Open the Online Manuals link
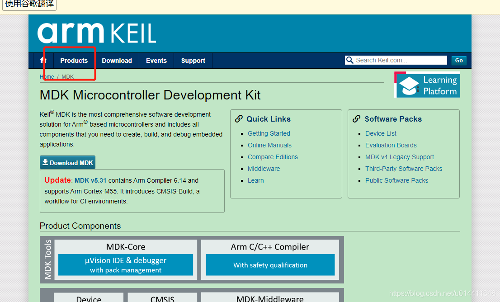The image size is (500, 302). [269, 145]
